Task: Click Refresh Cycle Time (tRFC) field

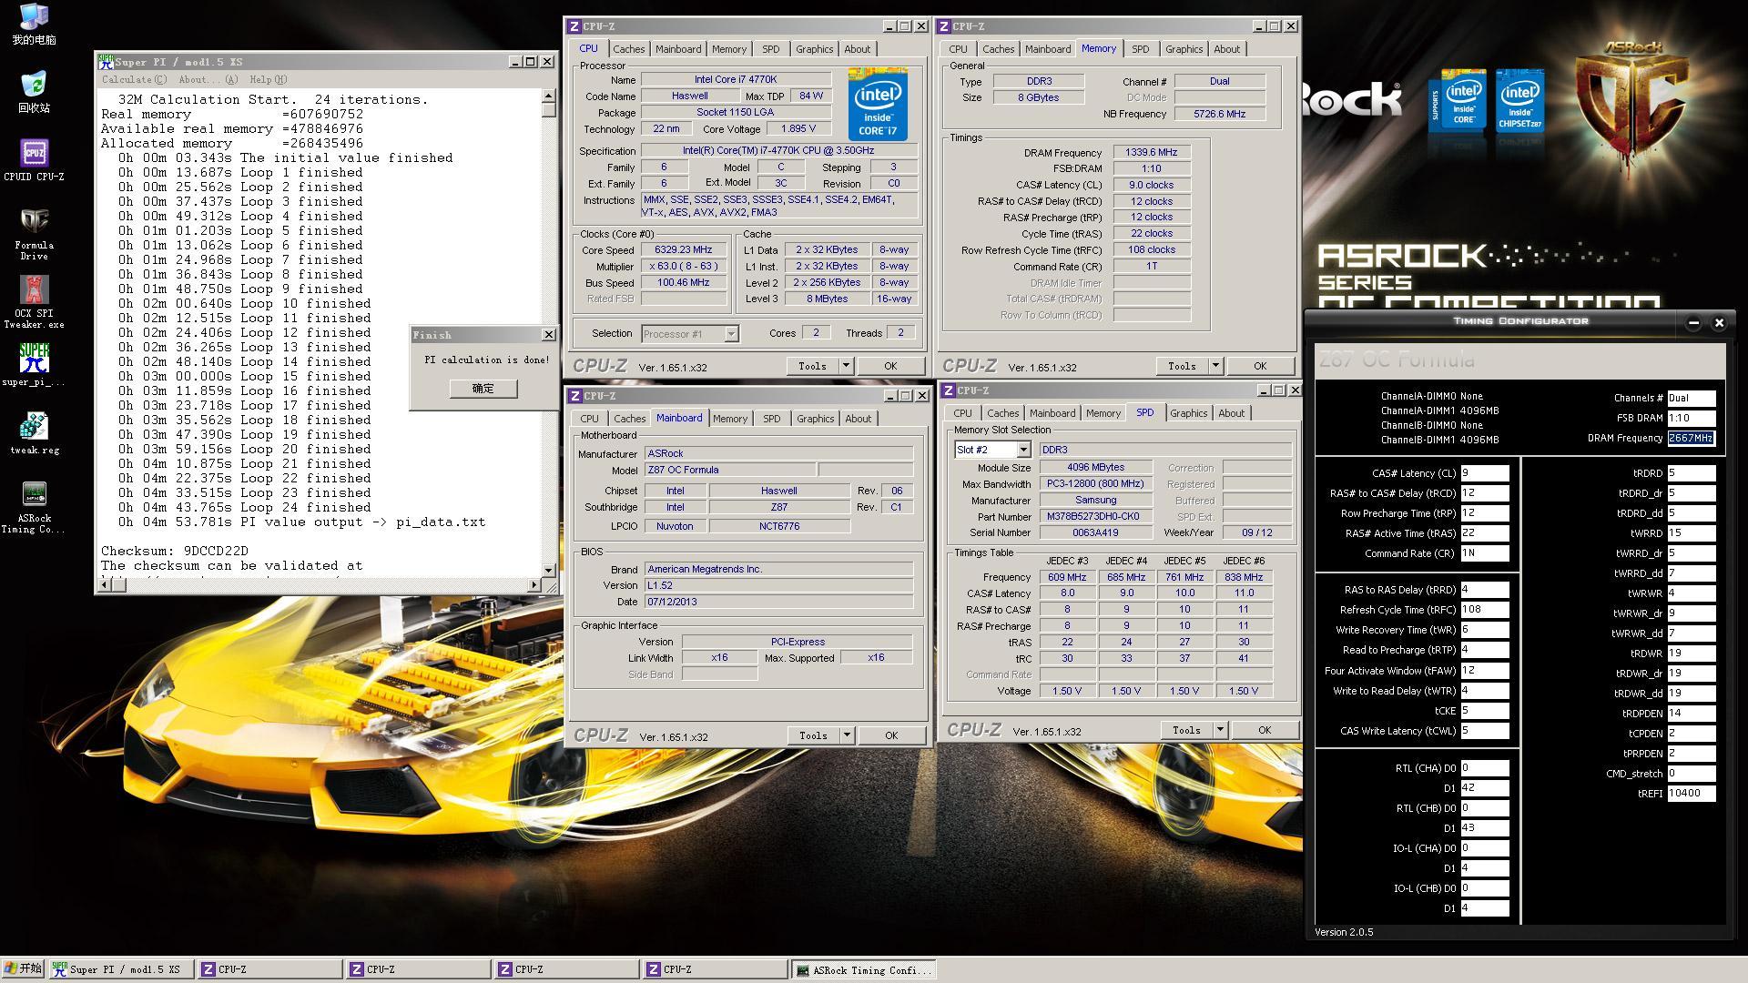Action: (x=1485, y=610)
